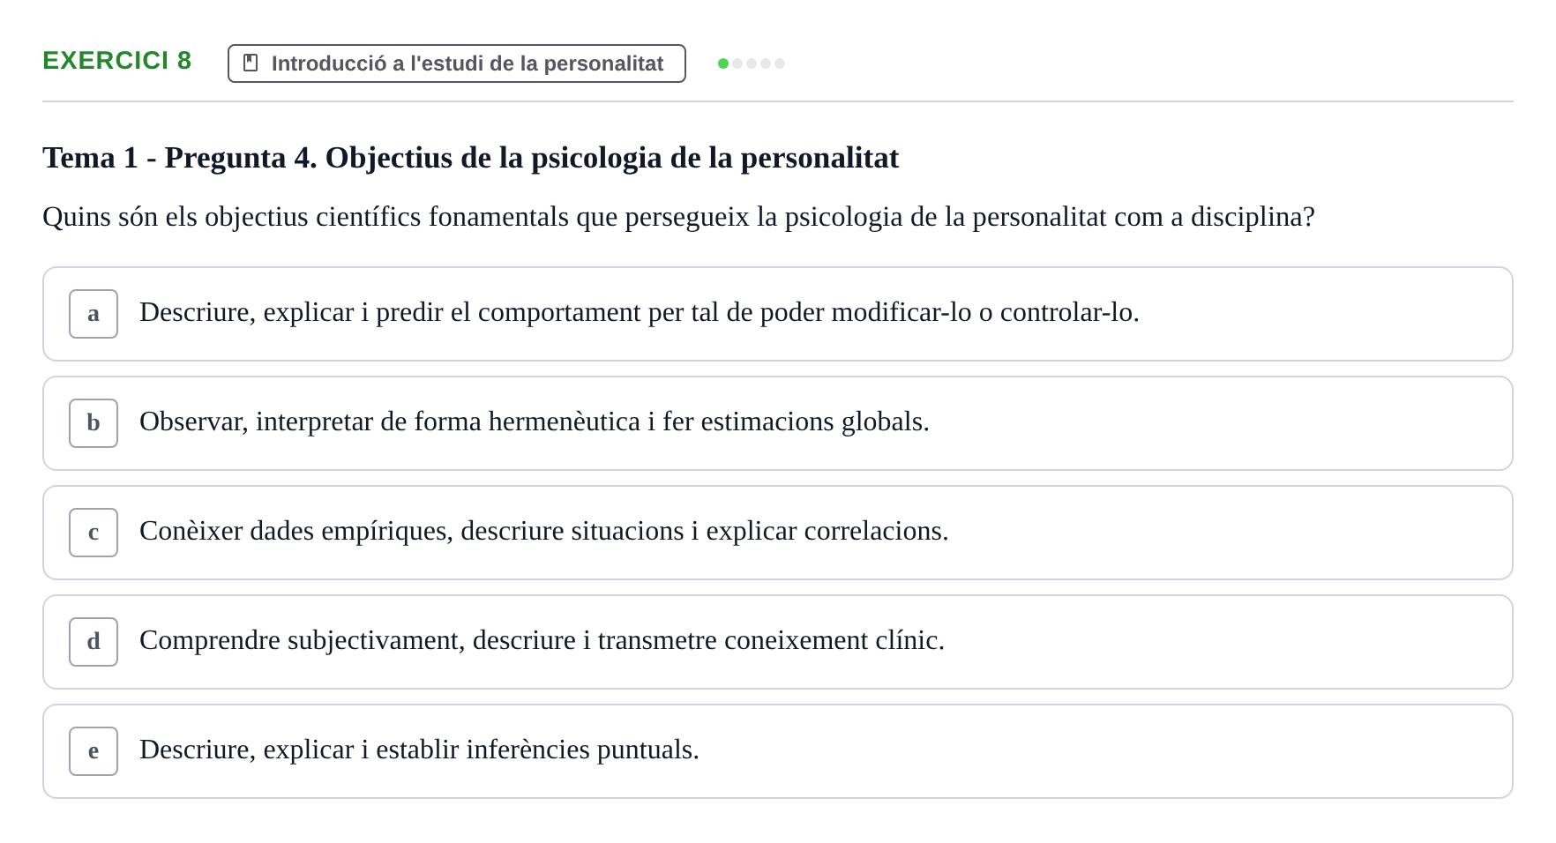The width and height of the screenshot is (1556, 843).
Task: Select answer letter box c
Action: [94, 533]
